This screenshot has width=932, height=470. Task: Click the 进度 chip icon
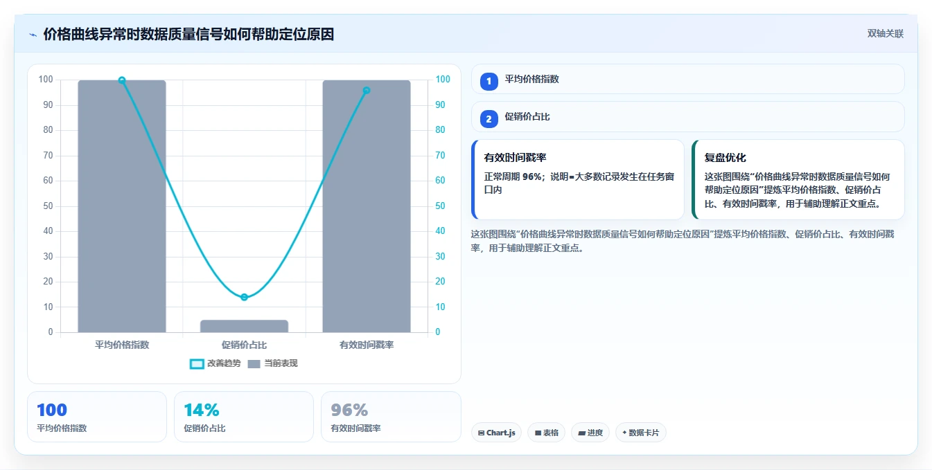(x=581, y=433)
